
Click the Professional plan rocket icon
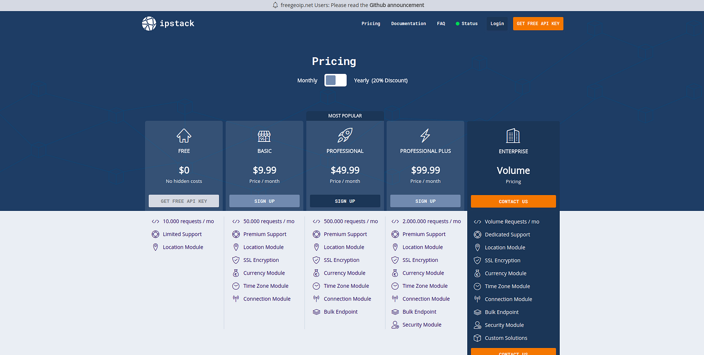(345, 135)
